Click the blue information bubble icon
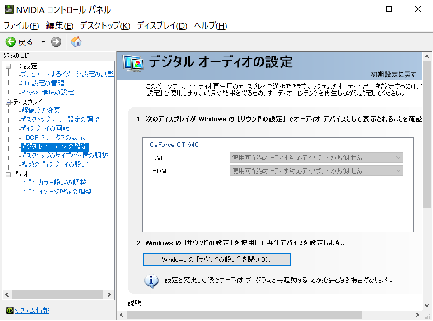 click(x=151, y=282)
